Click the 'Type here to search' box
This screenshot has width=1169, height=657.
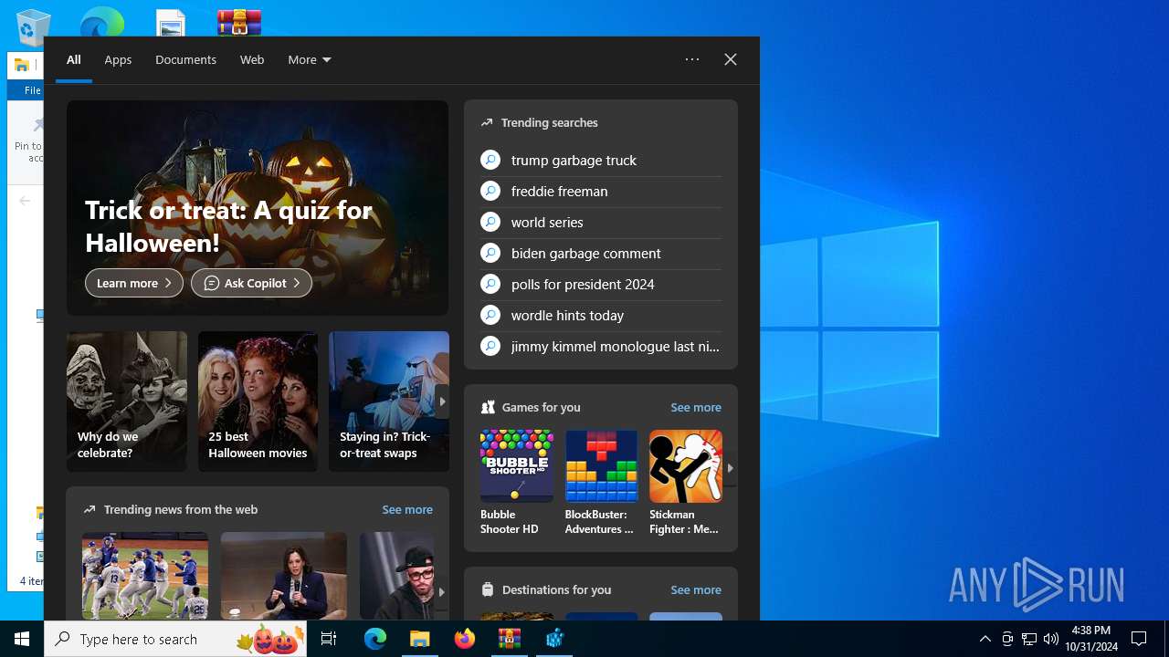(176, 639)
